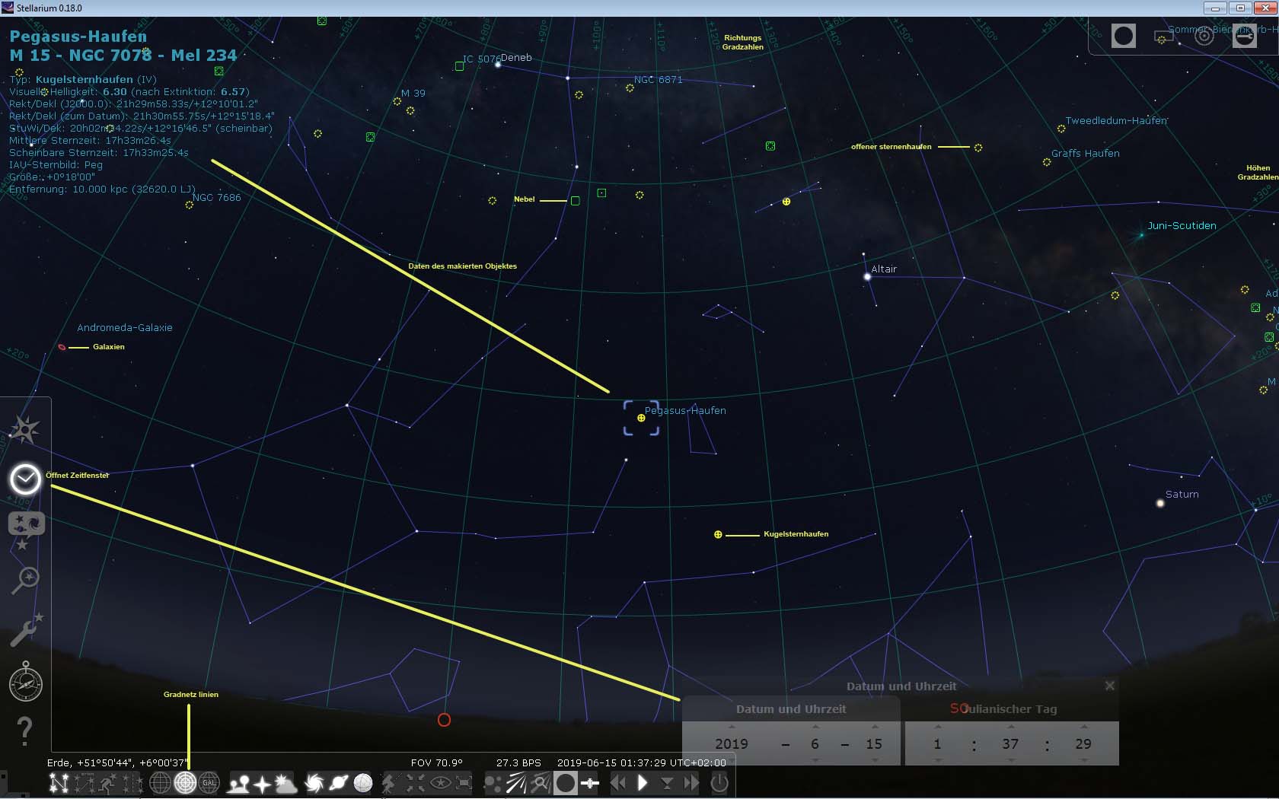Toggle night mode (eye icon)

click(441, 782)
